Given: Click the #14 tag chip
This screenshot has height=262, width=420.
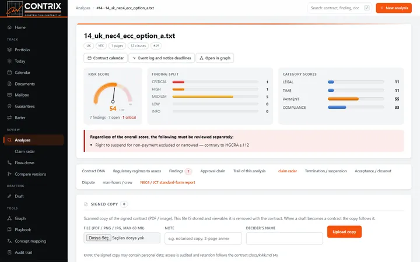Looking at the screenshot, I should (156, 46).
